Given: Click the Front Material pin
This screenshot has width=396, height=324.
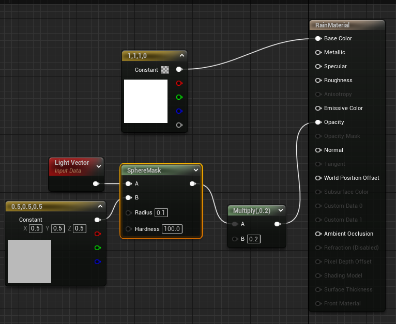Looking at the screenshot, I should point(318,303).
